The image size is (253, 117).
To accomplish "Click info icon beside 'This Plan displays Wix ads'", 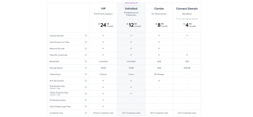I will click(x=177, y=19).
